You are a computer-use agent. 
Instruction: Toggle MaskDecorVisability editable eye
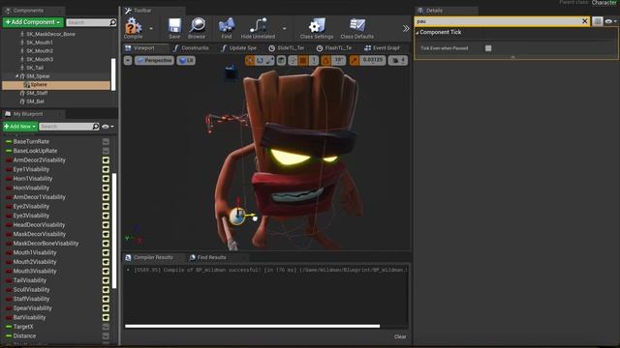coord(106,234)
